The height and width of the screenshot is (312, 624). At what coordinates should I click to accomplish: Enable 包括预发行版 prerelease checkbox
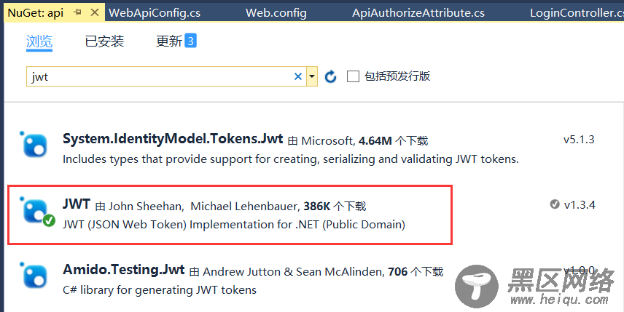pyautogui.click(x=353, y=76)
